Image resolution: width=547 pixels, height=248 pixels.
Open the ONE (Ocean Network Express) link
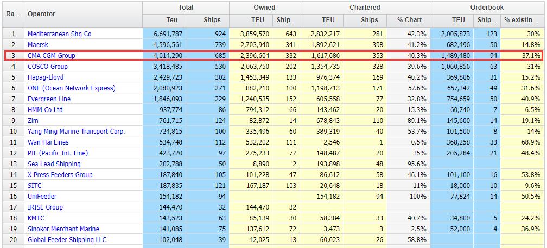(x=72, y=88)
